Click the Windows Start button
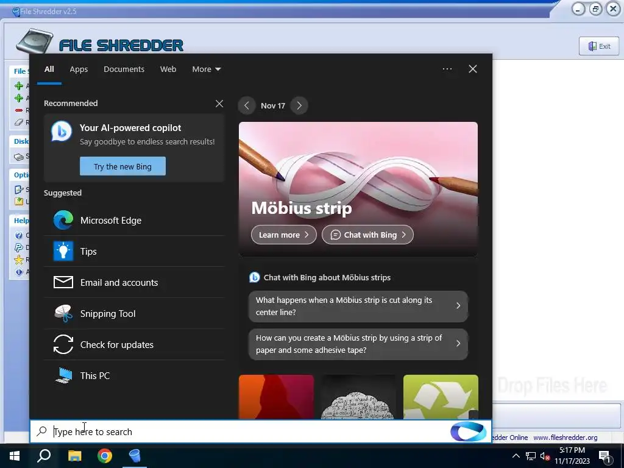This screenshot has height=468, width=624. [15, 456]
